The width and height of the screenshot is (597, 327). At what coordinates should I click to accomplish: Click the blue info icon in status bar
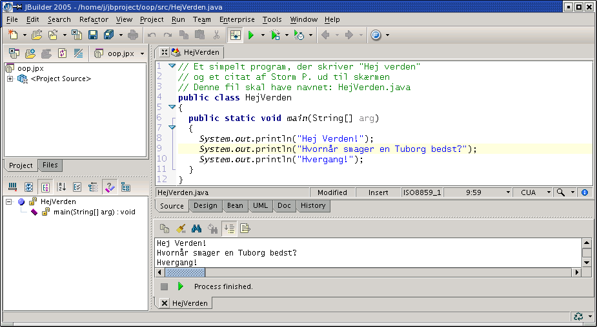point(585,192)
